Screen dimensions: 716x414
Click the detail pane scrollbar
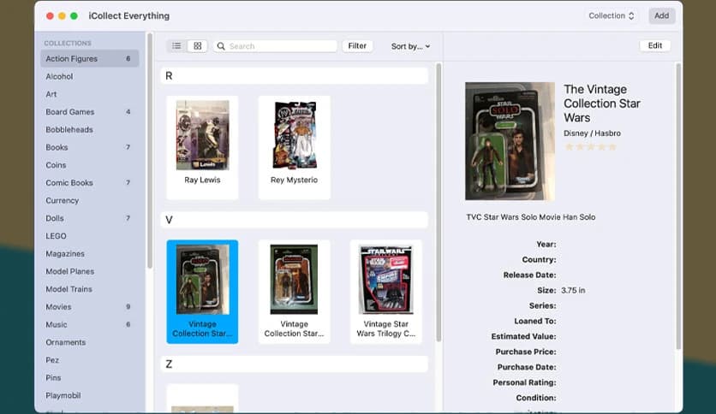click(678, 206)
